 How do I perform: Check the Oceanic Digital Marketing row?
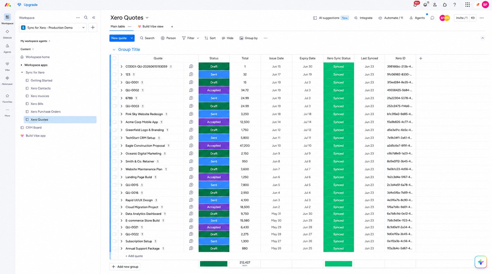point(115,153)
